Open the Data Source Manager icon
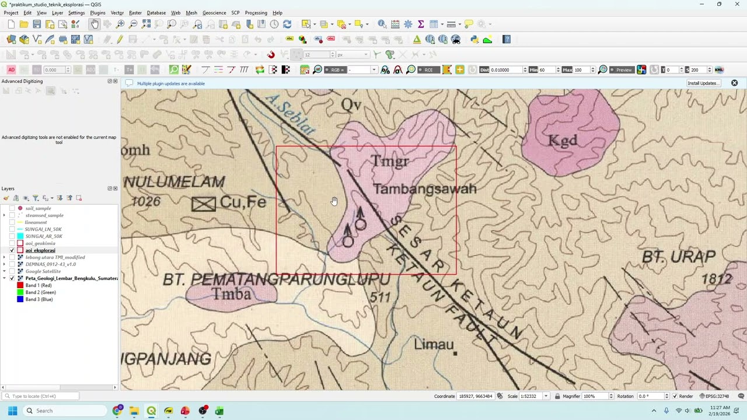Viewport: 747px width, 420px height. [x=11, y=39]
